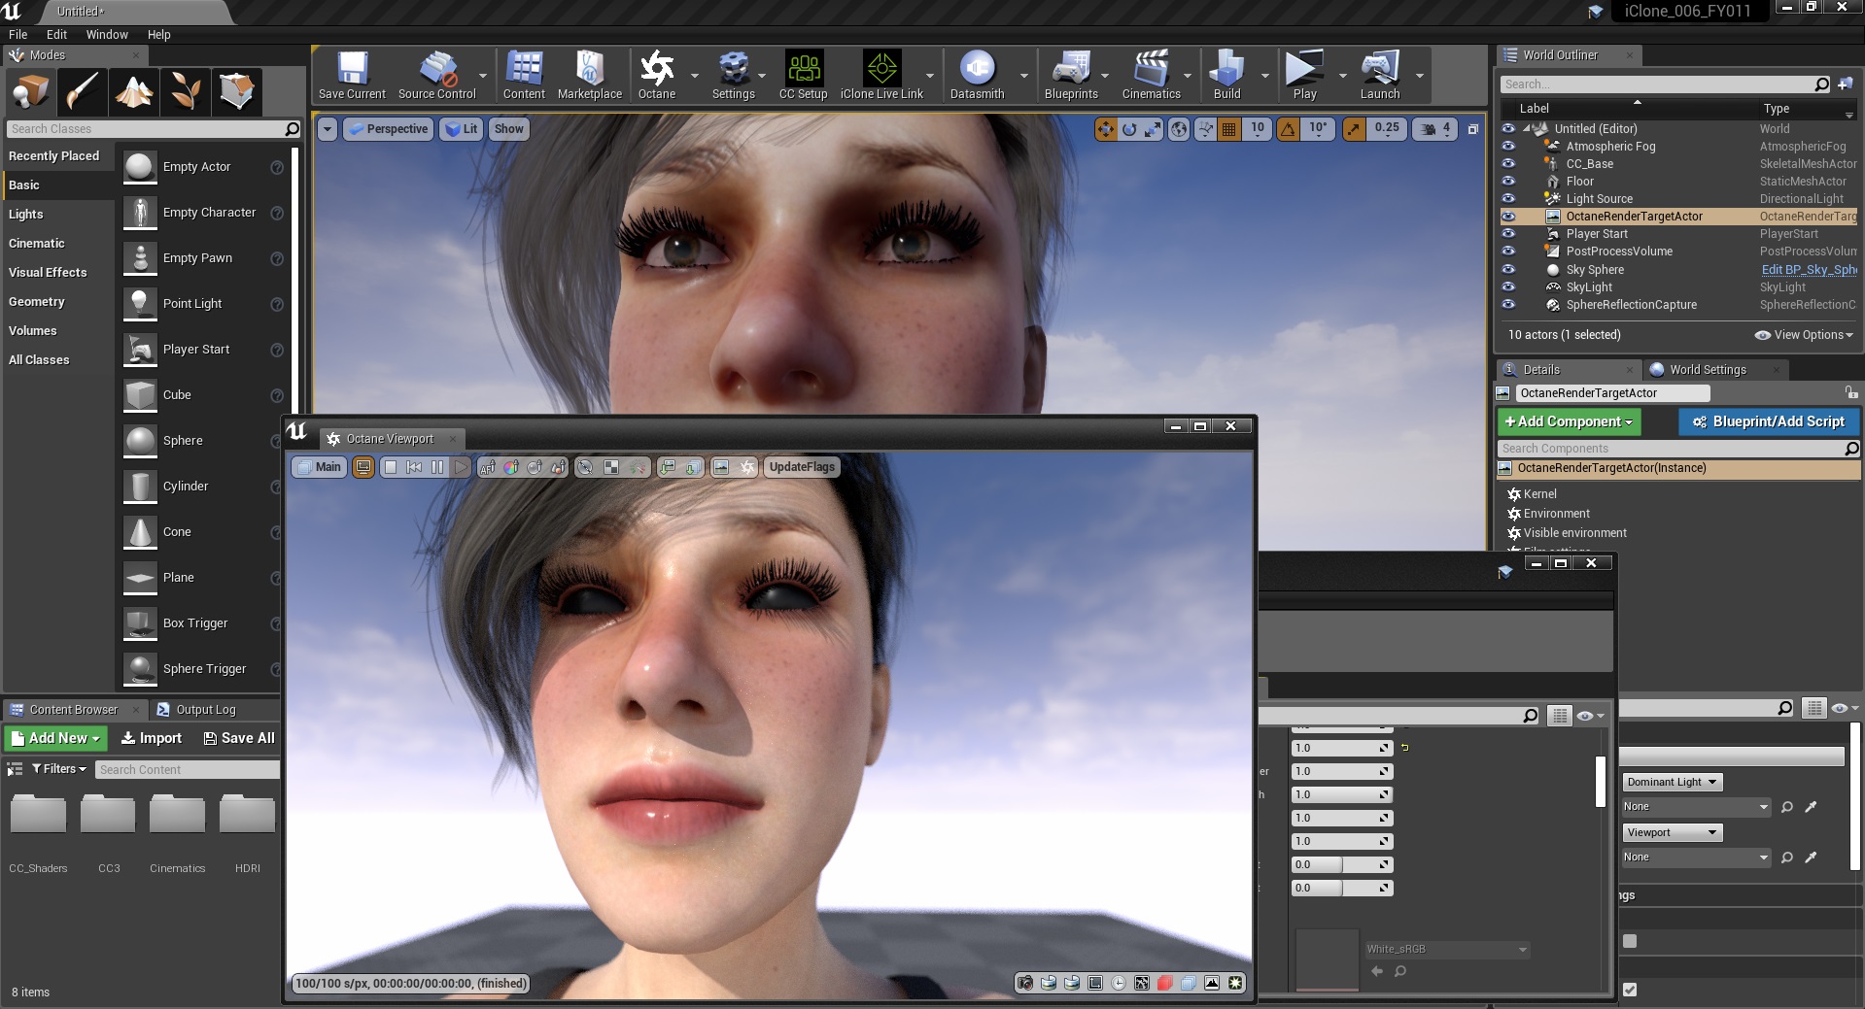Viewport: 1865px width, 1009px height.
Task: Open the Cinematics toolbar button
Action: (x=1152, y=76)
